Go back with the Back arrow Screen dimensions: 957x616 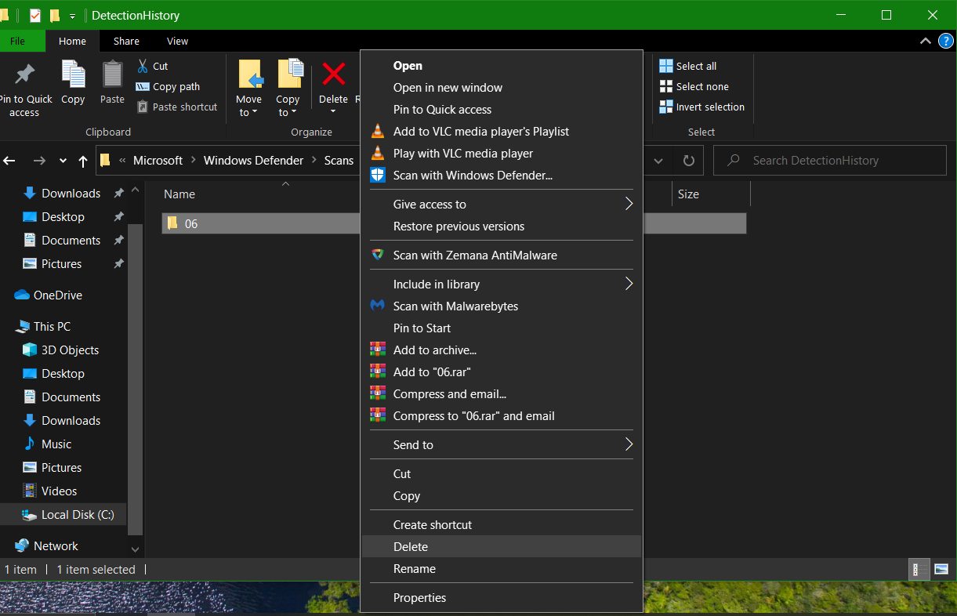click(9, 161)
